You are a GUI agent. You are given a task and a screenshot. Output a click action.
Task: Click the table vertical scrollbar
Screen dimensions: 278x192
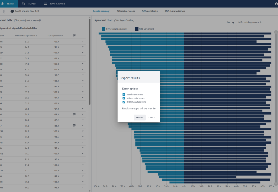(90, 61)
